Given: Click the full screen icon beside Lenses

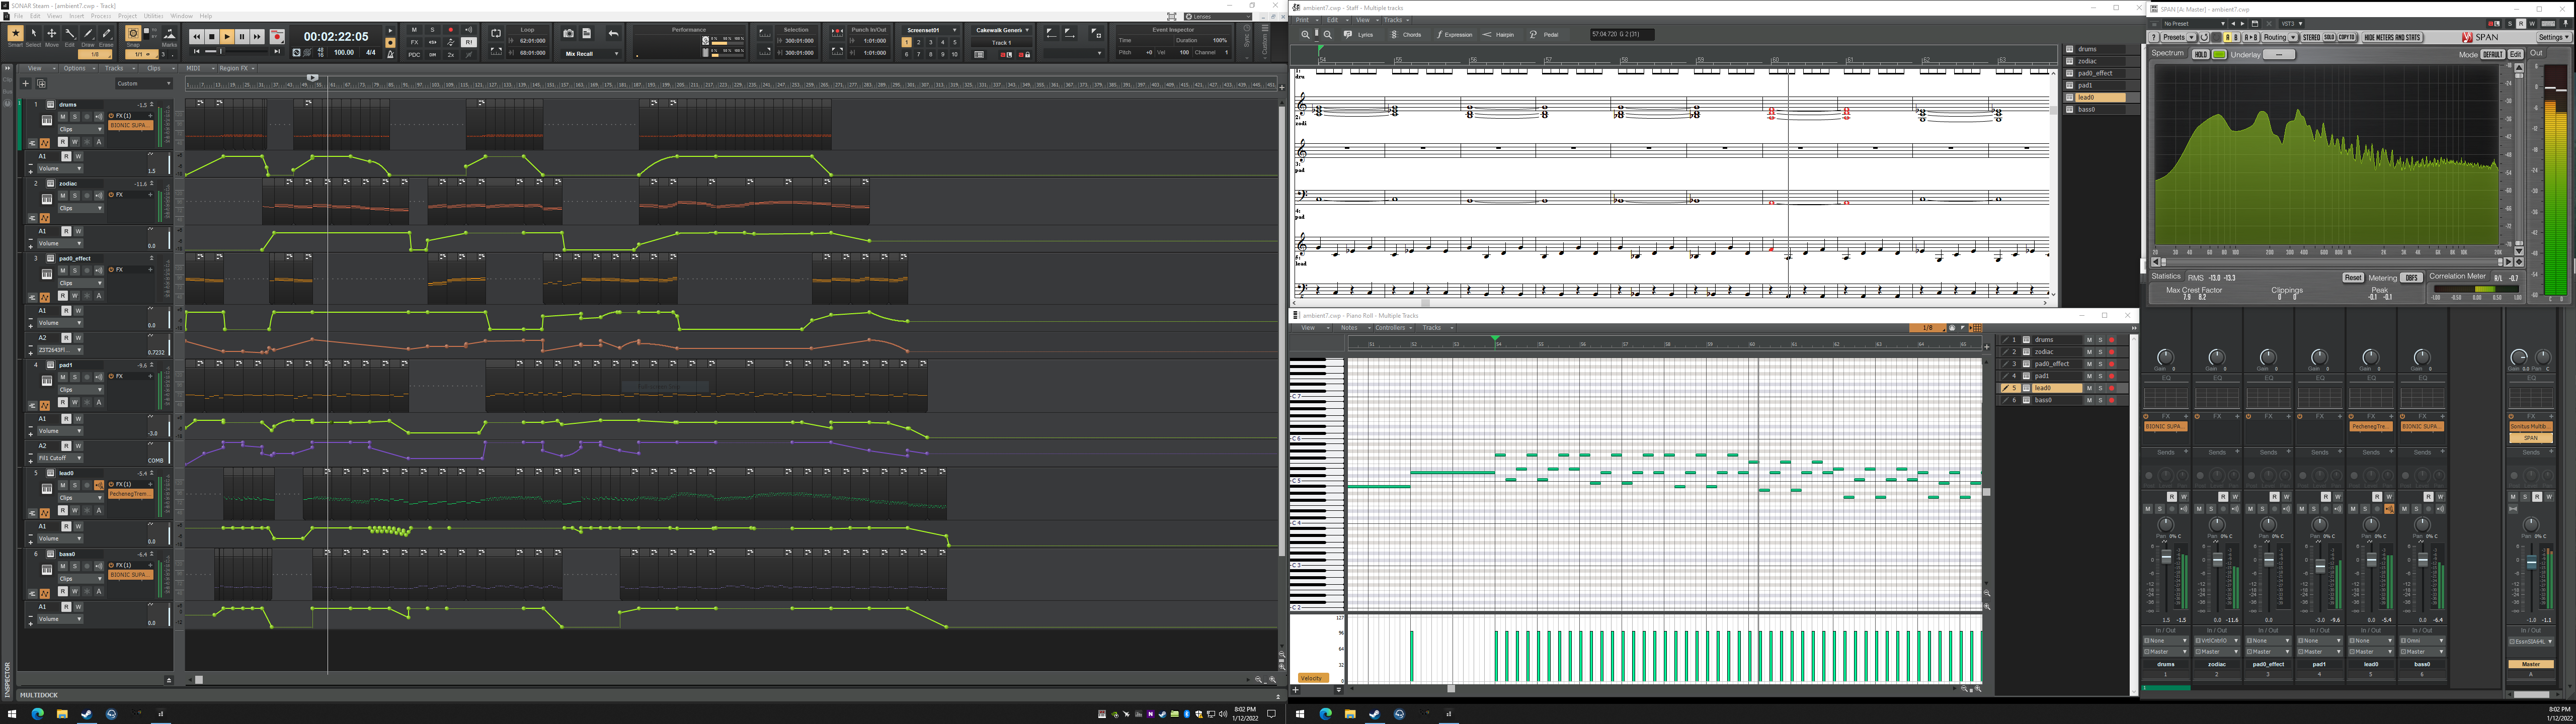Looking at the screenshot, I should (1172, 16).
